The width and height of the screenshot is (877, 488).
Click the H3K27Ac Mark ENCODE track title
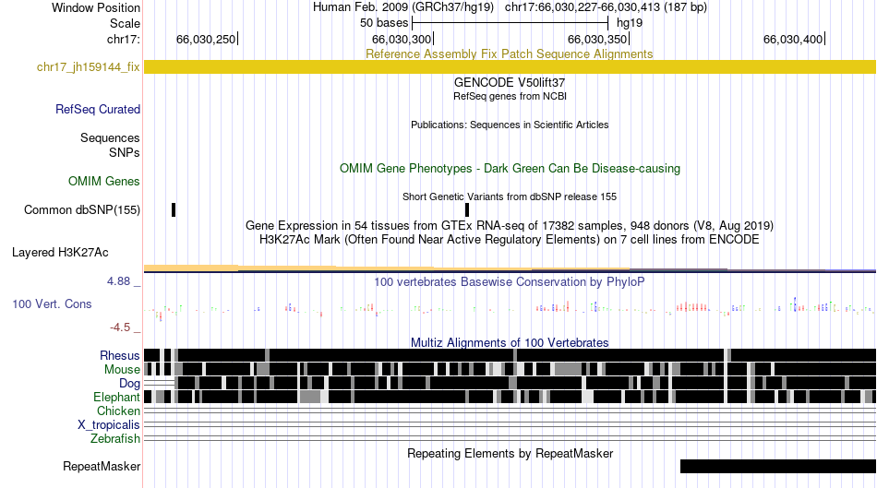(x=510, y=240)
